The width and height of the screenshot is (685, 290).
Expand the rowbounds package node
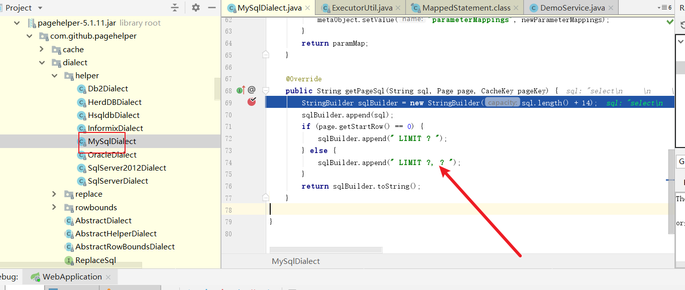point(55,208)
